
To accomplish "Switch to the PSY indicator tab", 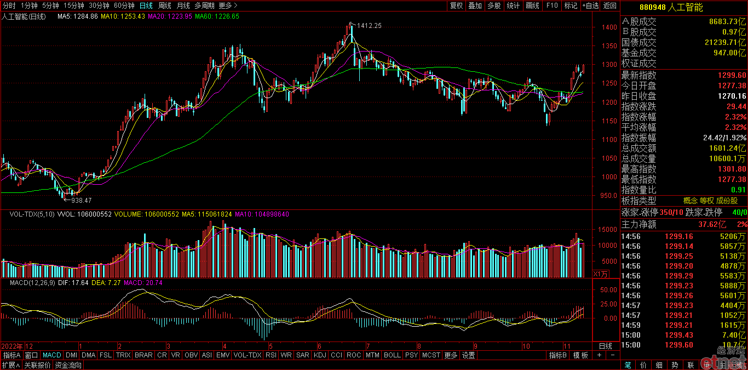I will pos(411,355).
